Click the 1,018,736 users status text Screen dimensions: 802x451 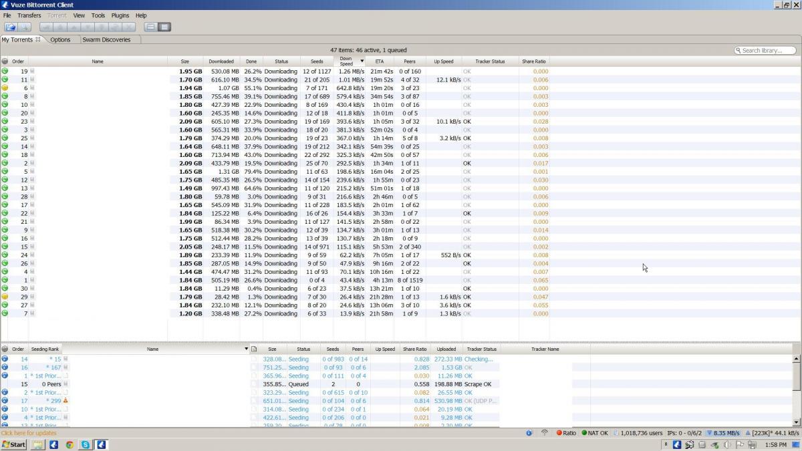[x=642, y=433]
